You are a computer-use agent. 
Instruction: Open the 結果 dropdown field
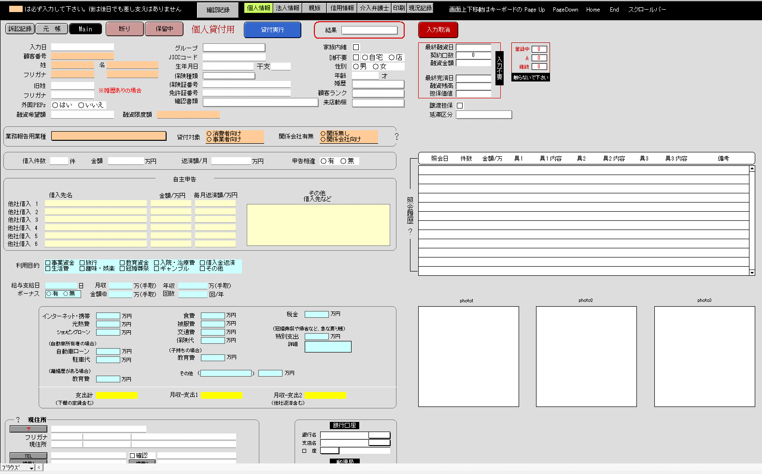coord(370,30)
